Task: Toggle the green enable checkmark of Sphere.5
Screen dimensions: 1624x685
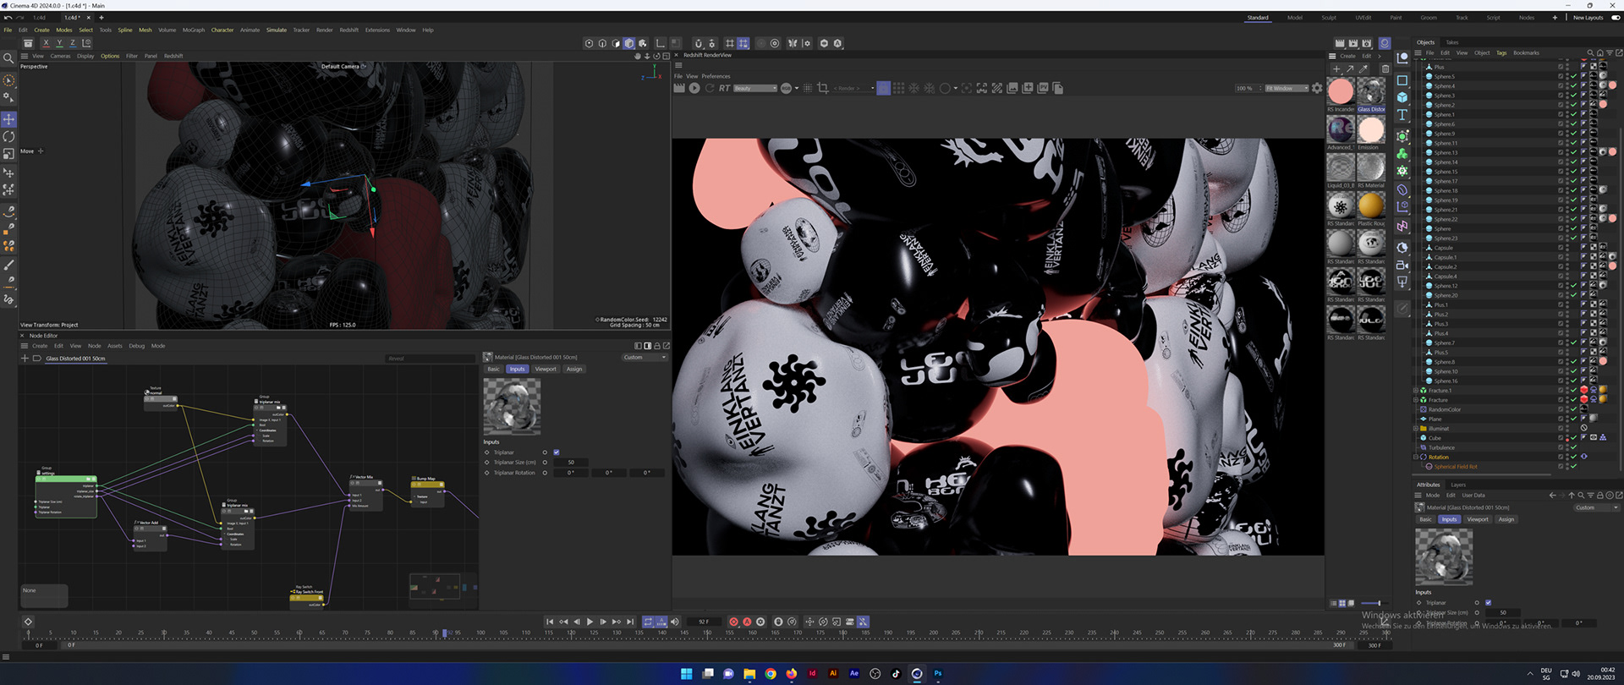Action: 1574,76
